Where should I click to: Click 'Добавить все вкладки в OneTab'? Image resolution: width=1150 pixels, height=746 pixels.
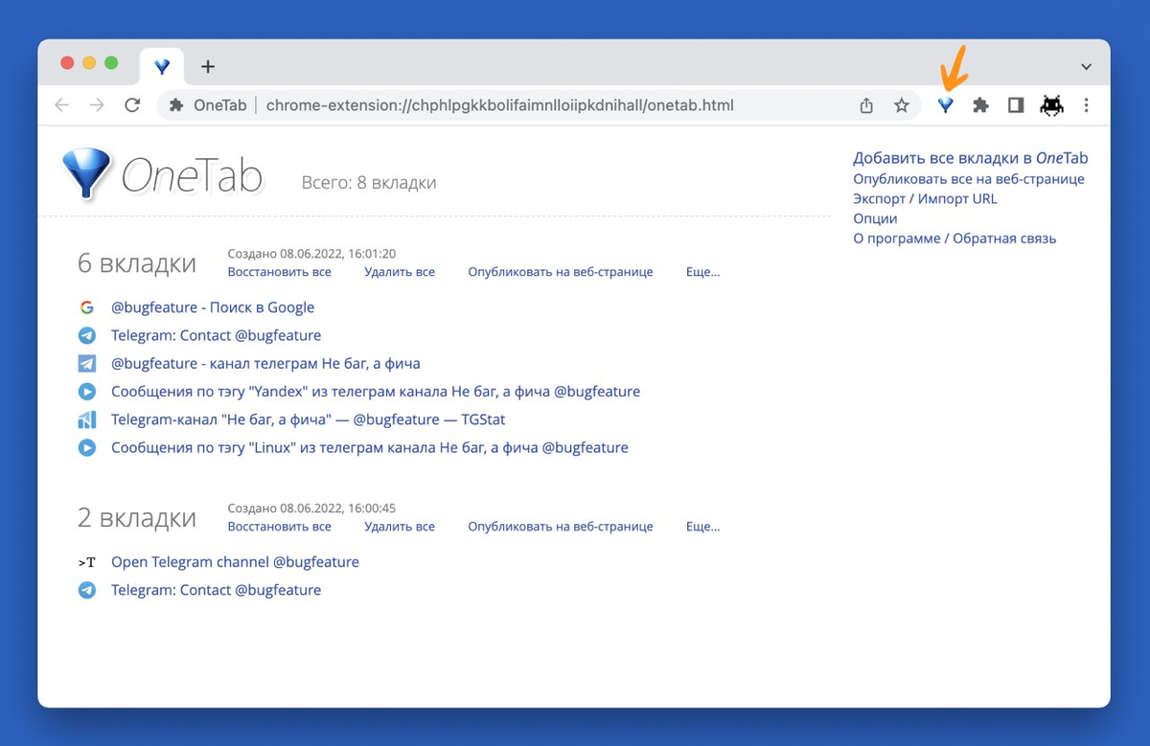coord(971,158)
